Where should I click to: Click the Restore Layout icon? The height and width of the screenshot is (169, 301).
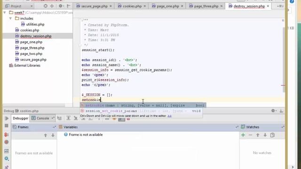7,151
